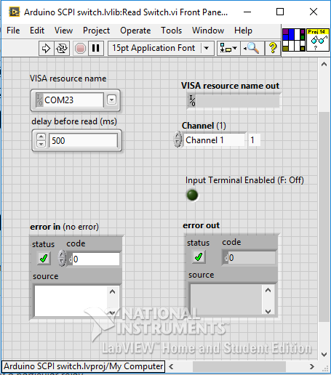Image resolution: width=331 pixels, height=375 pixels.
Task: Open the Tools menu
Action: [x=171, y=31]
